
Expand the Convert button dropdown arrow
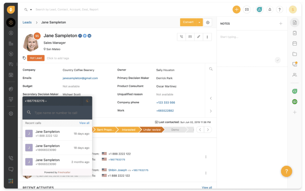pyautogui.click(x=199, y=22)
